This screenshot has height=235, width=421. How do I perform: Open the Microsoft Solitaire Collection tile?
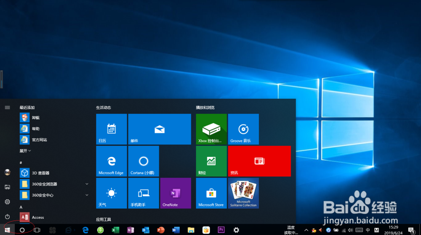point(243,193)
